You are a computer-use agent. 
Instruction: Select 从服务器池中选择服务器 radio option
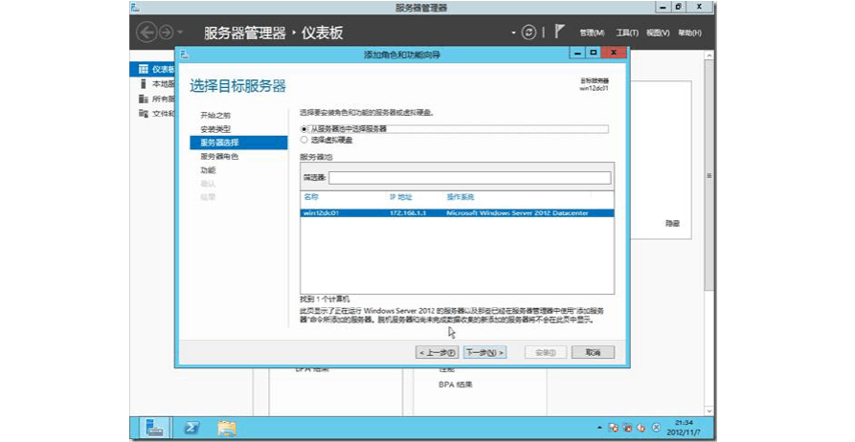tap(304, 128)
